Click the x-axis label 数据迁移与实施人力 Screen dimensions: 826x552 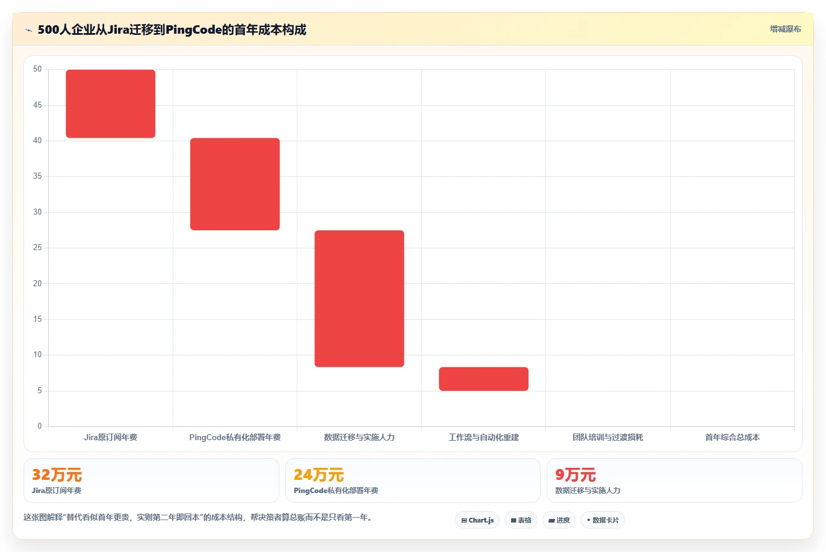pos(359,437)
